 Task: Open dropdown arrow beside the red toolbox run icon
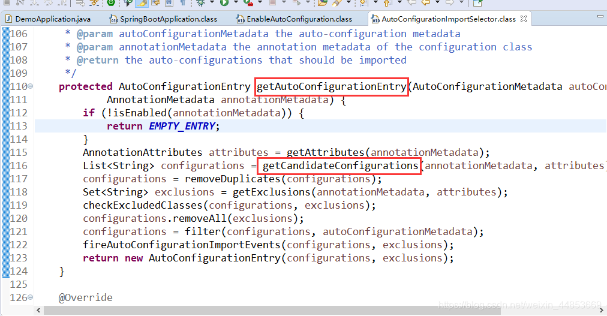tap(260, 2)
